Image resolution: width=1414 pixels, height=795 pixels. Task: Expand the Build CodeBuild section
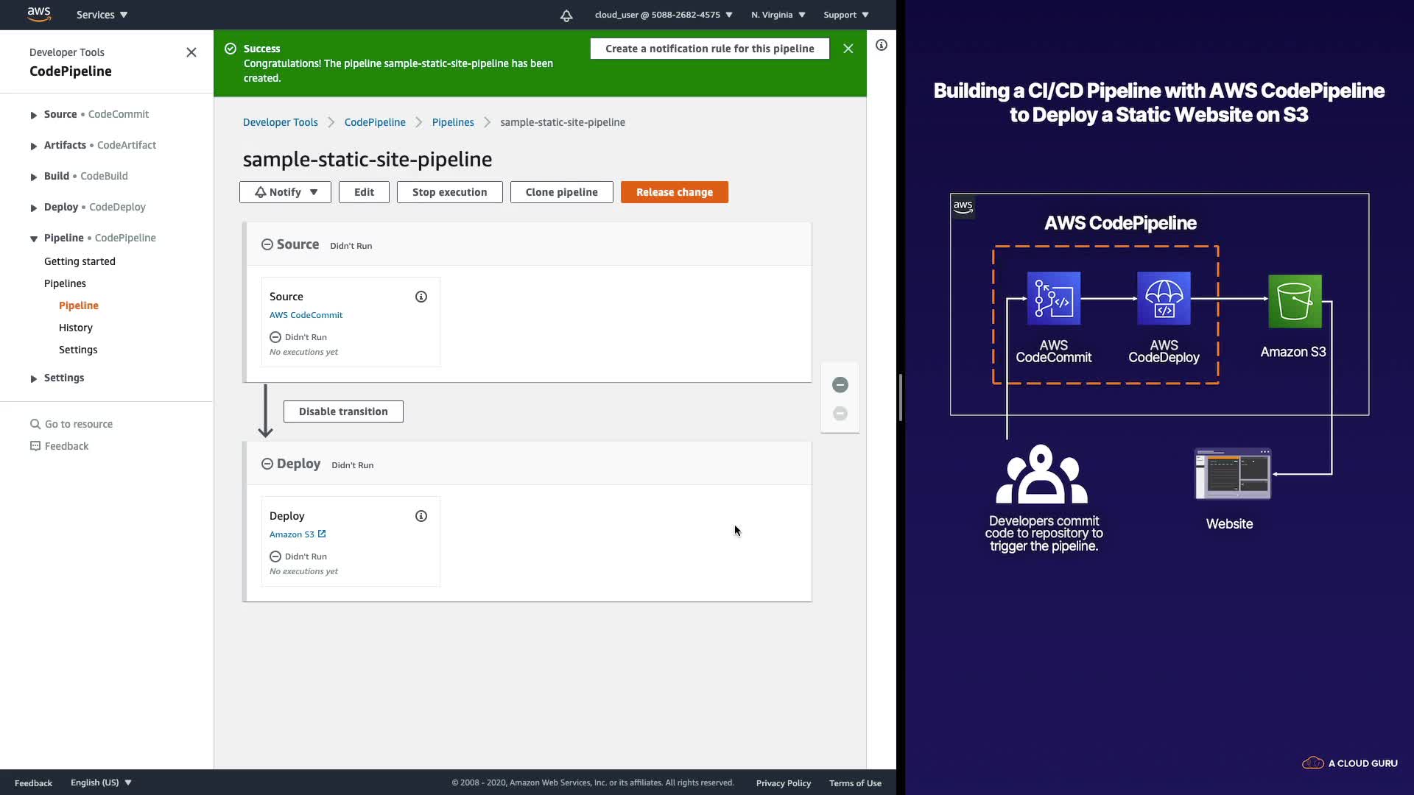pos(34,177)
